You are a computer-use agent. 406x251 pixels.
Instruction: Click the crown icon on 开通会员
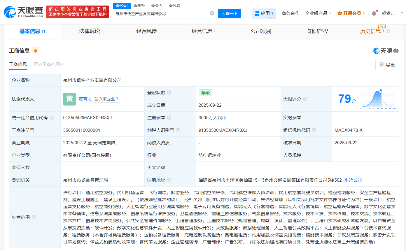(340, 13)
